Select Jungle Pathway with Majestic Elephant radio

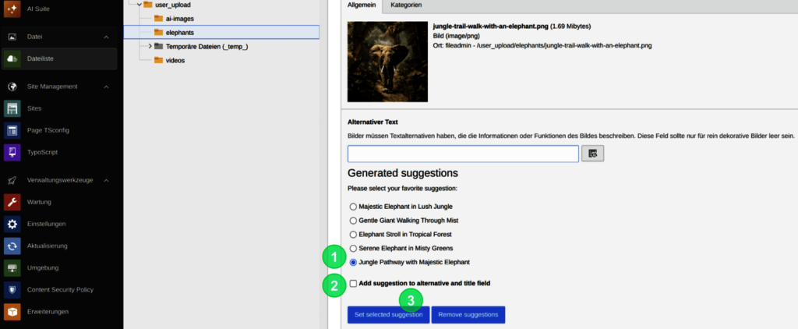click(x=353, y=262)
